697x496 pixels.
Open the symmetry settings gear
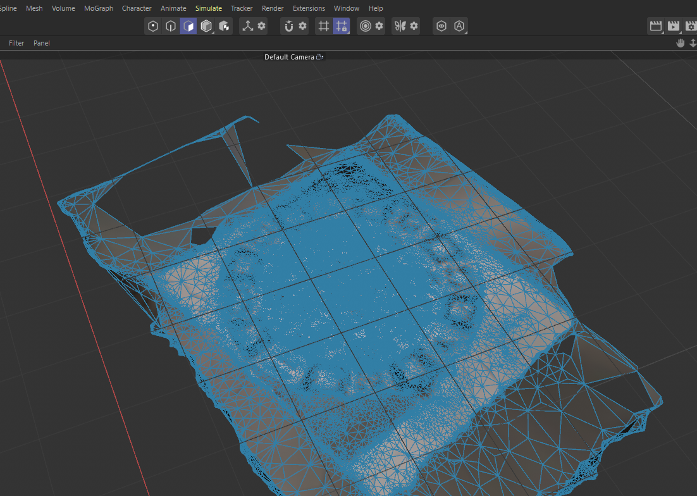click(412, 25)
